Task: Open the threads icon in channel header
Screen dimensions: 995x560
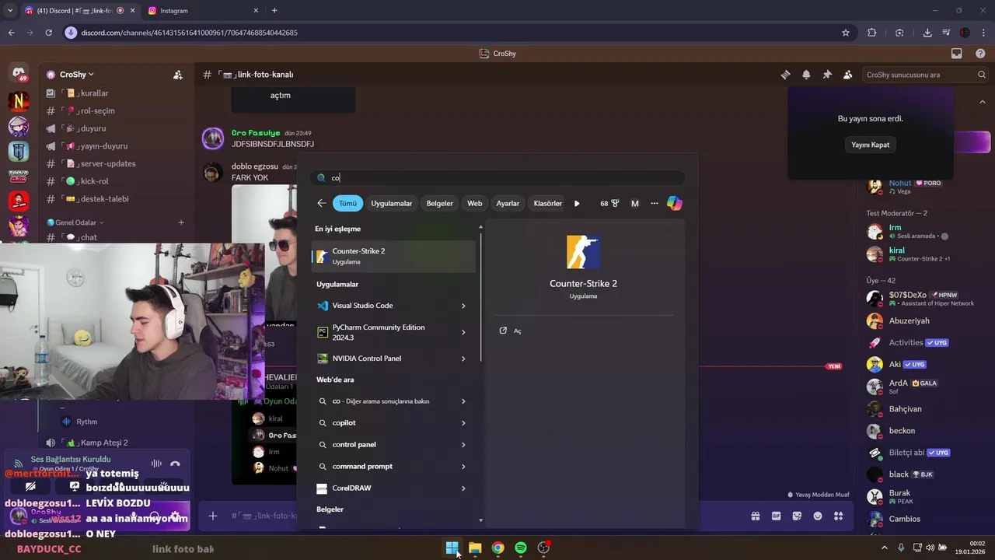Action: point(786,75)
